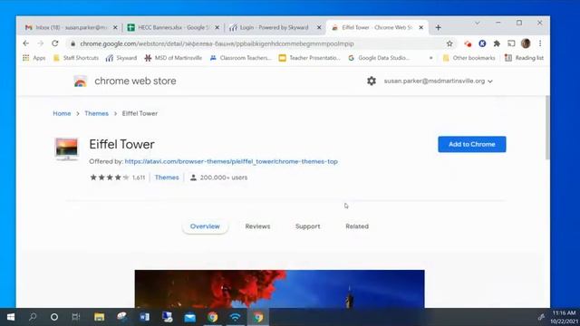Viewport: 580px width, 326px height.
Task: Open the Related tab
Action: coord(357,226)
